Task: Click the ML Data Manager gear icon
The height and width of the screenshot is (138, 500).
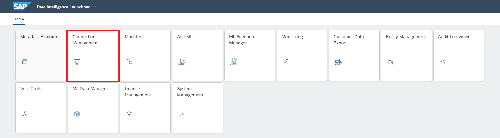Action: pyautogui.click(x=77, y=114)
